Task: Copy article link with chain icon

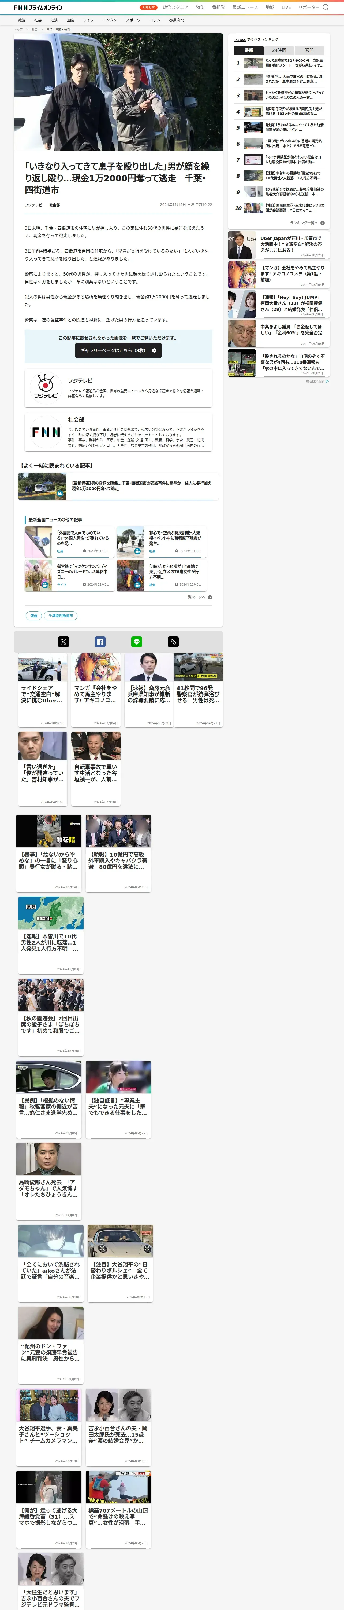Action: (x=174, y=642)
